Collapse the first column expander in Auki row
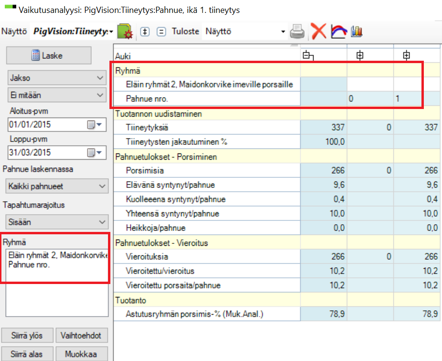 click(308, 55)
